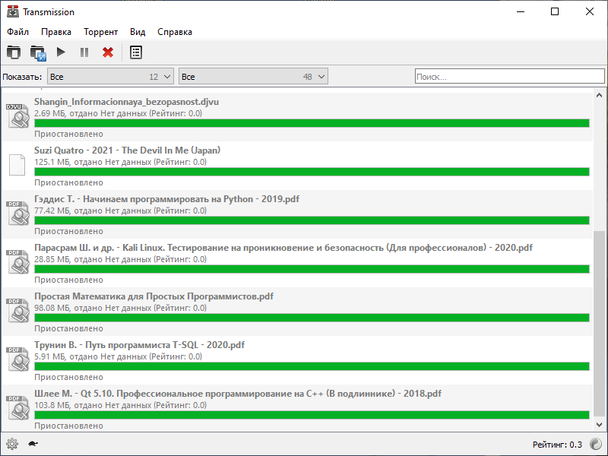
Task: Click the network status globe icon
Action: click(595, 444)
